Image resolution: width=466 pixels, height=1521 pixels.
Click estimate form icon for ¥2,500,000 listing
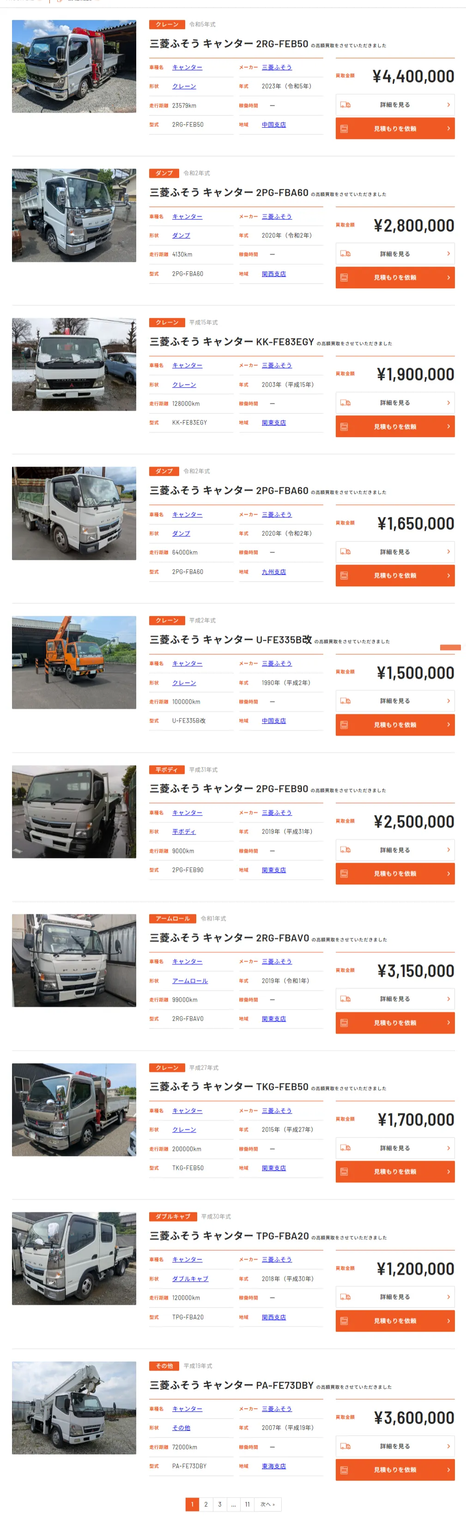point(344,874)
